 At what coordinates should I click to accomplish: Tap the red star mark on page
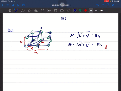click(x=106, y=47)
